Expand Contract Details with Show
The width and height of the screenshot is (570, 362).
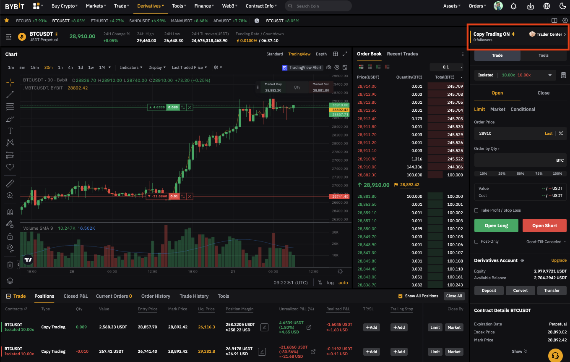pyautogui.click(x=520, y=351)
